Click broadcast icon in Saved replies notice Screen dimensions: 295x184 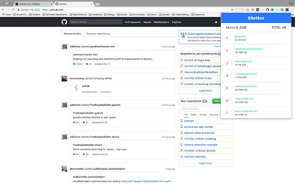(183, 35)
